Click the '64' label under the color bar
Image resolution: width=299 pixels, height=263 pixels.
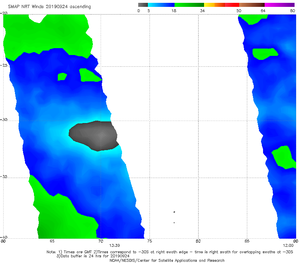[x=263, y=11]
